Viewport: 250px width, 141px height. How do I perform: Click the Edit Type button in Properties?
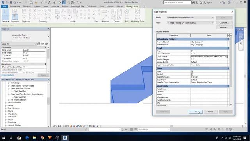[x=43, y=44]
